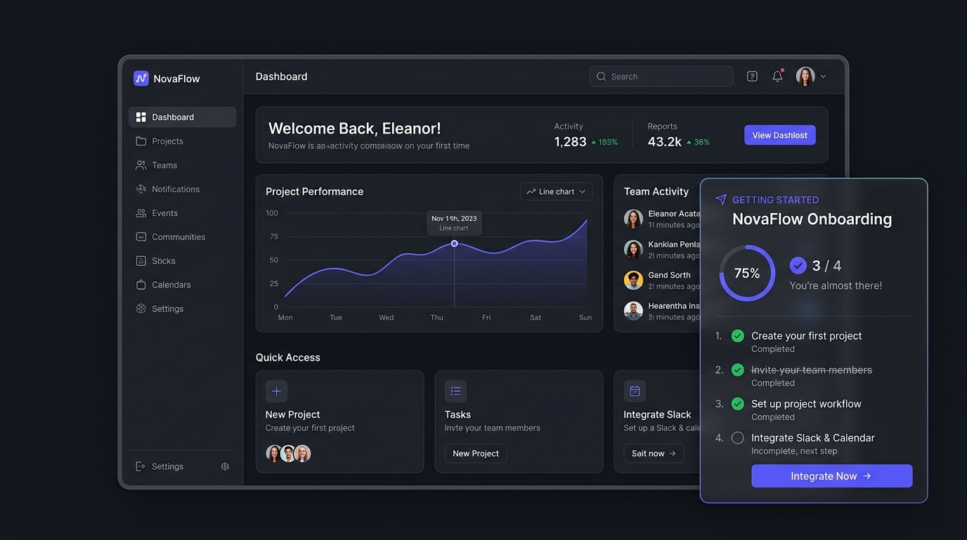967x540 pixels.
Task: Click the gear icon beside bottom Settings
Action: point(225,466)
